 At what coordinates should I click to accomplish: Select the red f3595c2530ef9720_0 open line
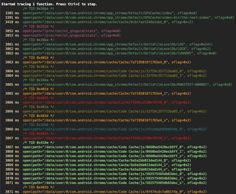pos(107,102)
